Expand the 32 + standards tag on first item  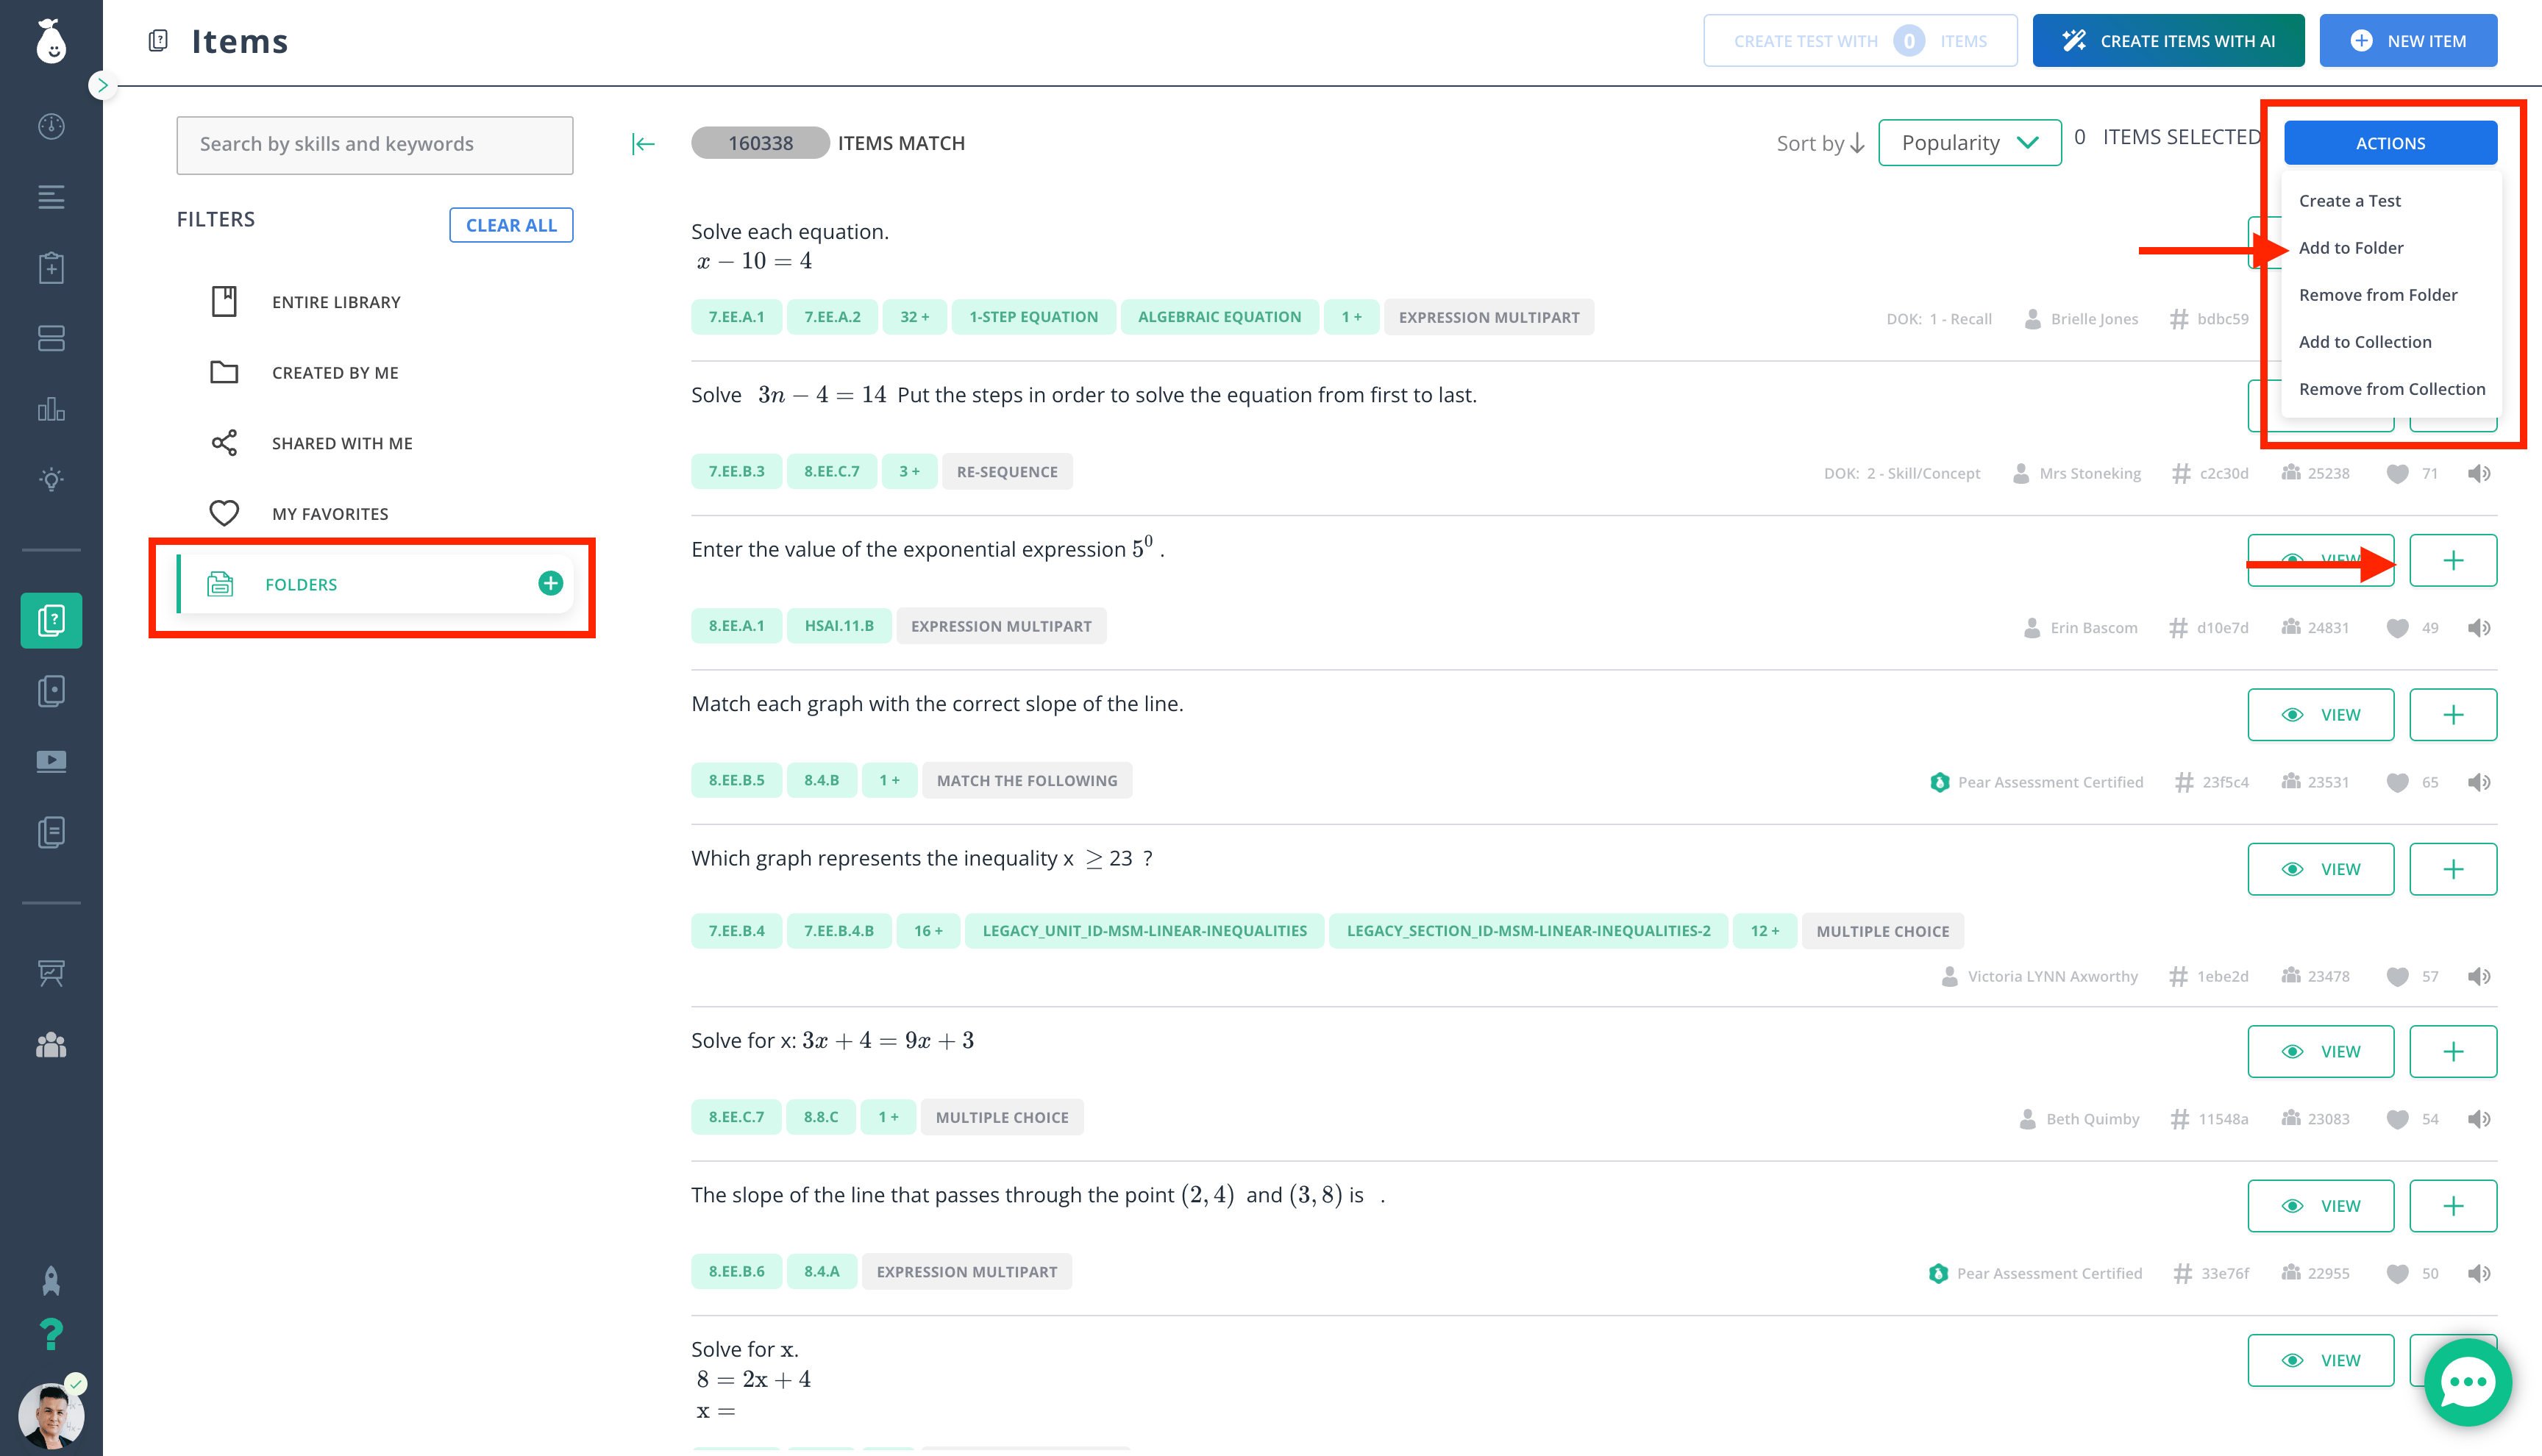914,317
